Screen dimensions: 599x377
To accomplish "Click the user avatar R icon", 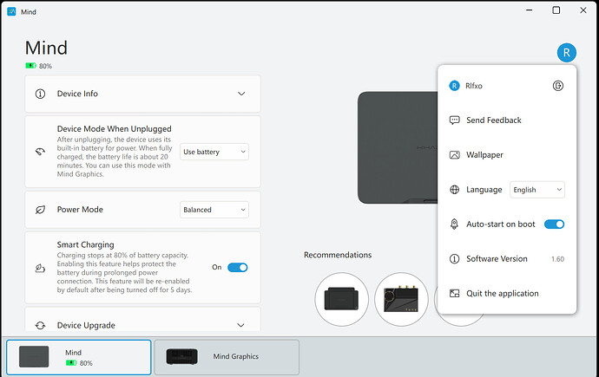I will point(567,52).
